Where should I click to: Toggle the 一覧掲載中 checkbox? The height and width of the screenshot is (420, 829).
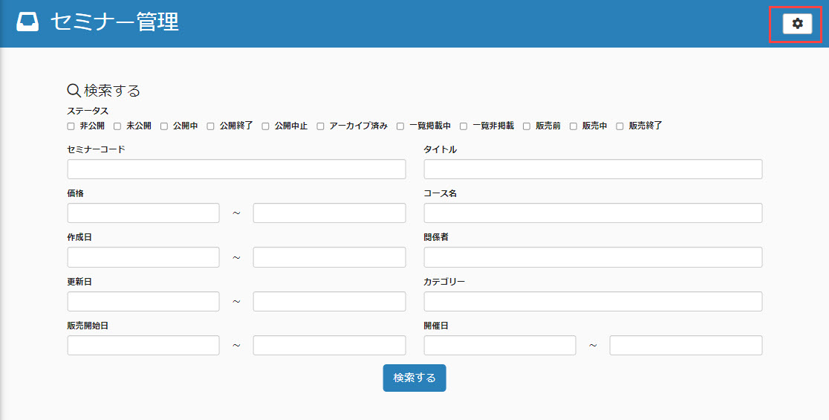tap(400, 126)
